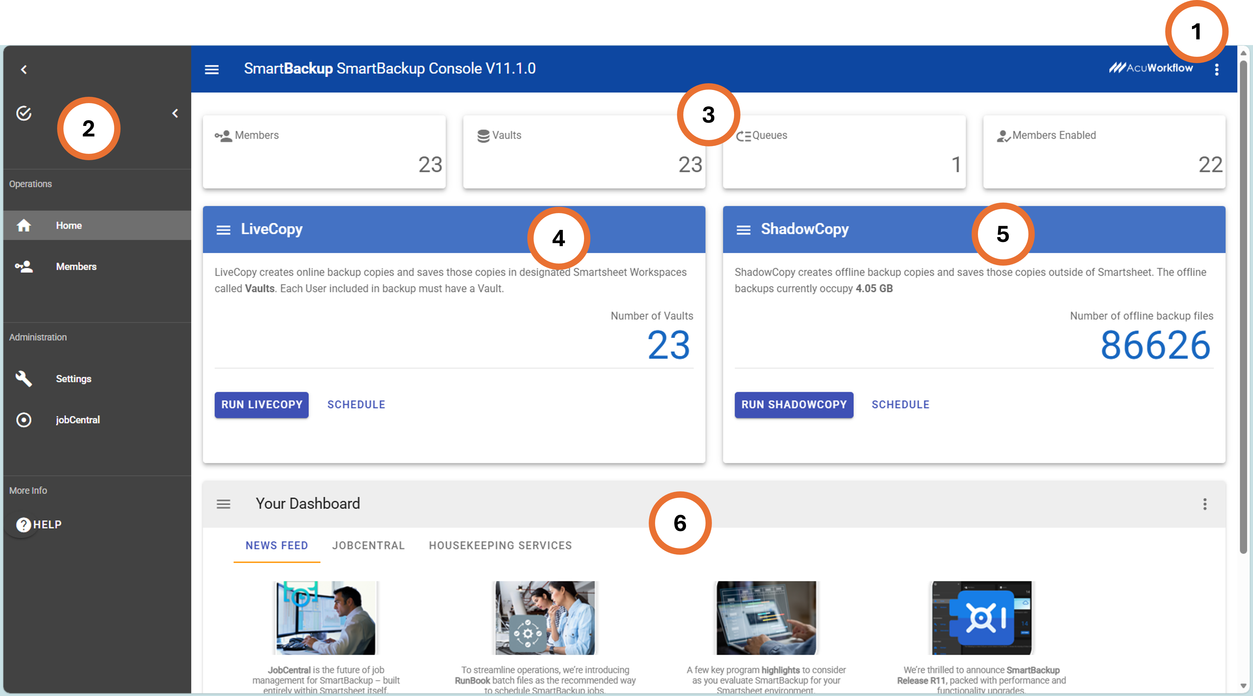Image resolution: width=1253 pixels, height=696 pixels.
Task: Click the RUN SHADOWCOPY button
Action: click(x=794, y=405)
